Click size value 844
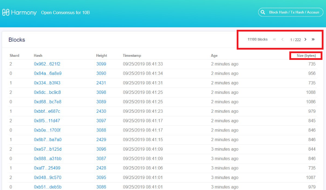 coord(312,149)
